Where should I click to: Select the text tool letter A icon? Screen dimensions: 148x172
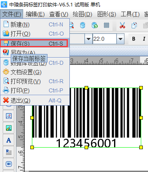click(9, 140)
